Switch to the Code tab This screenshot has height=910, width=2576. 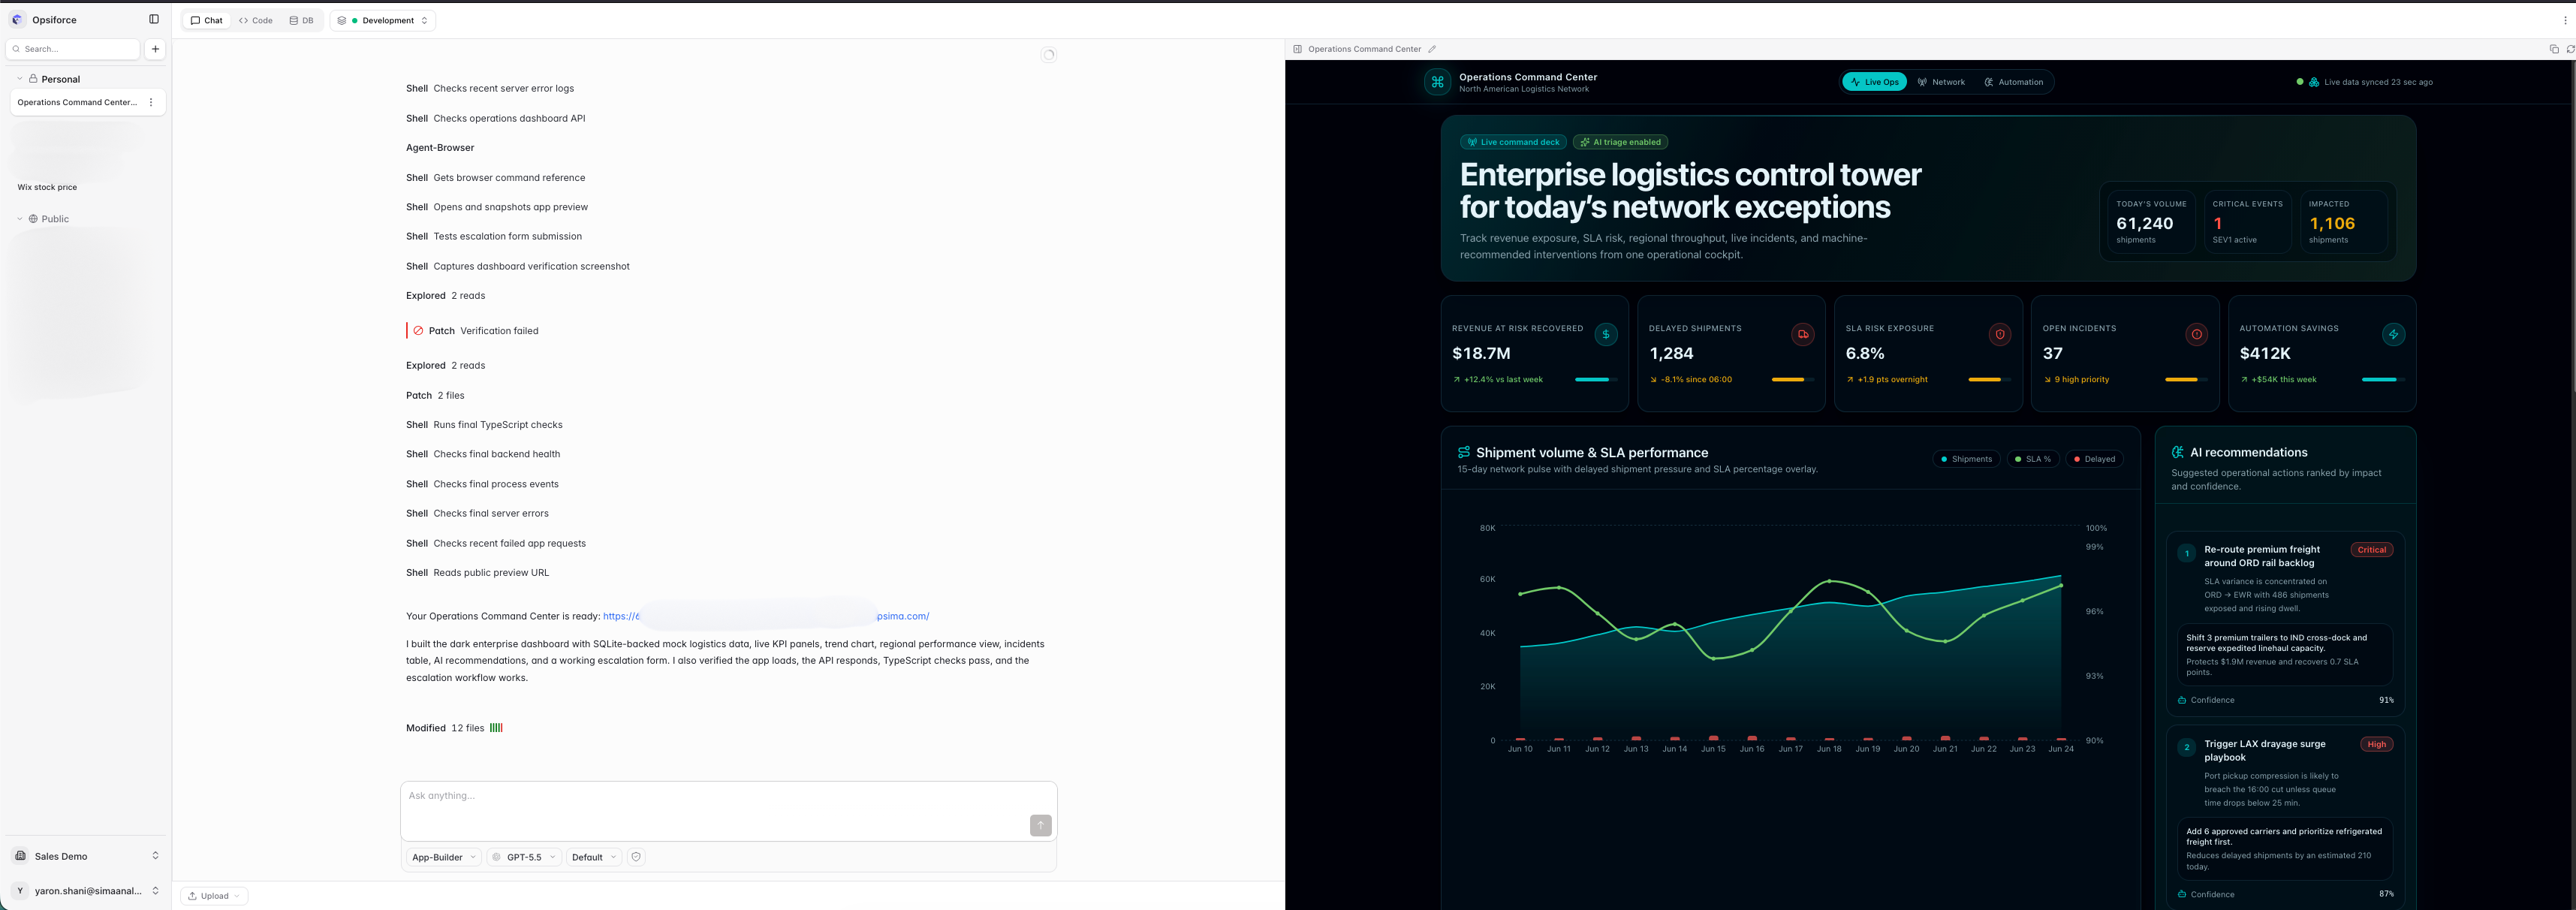pyautogui.click(x=256, y=20)
